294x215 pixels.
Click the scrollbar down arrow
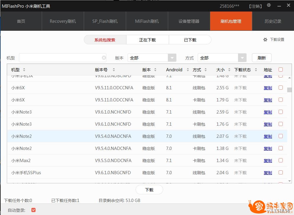point(289,181)
